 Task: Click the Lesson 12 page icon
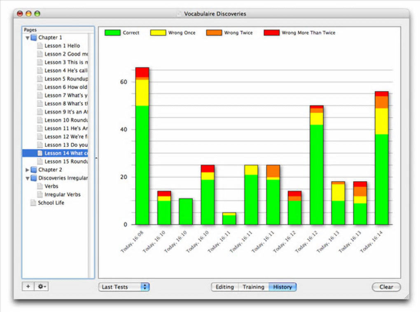pyautogui.click(x=40, y=137)
